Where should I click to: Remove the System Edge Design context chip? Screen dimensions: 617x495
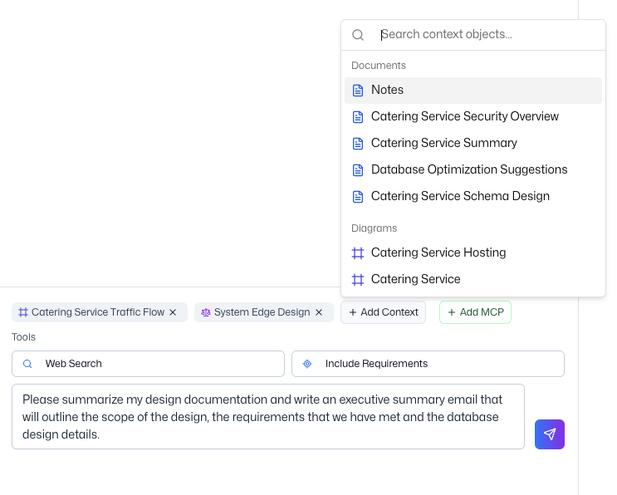319,312
